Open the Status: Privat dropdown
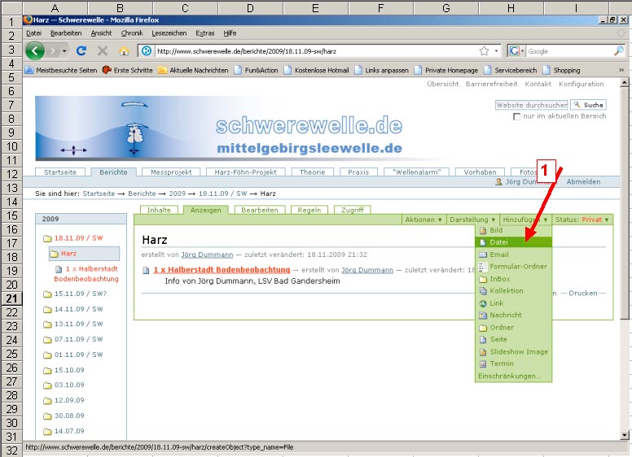Screen dimensions: 632x457 (582, 220)
